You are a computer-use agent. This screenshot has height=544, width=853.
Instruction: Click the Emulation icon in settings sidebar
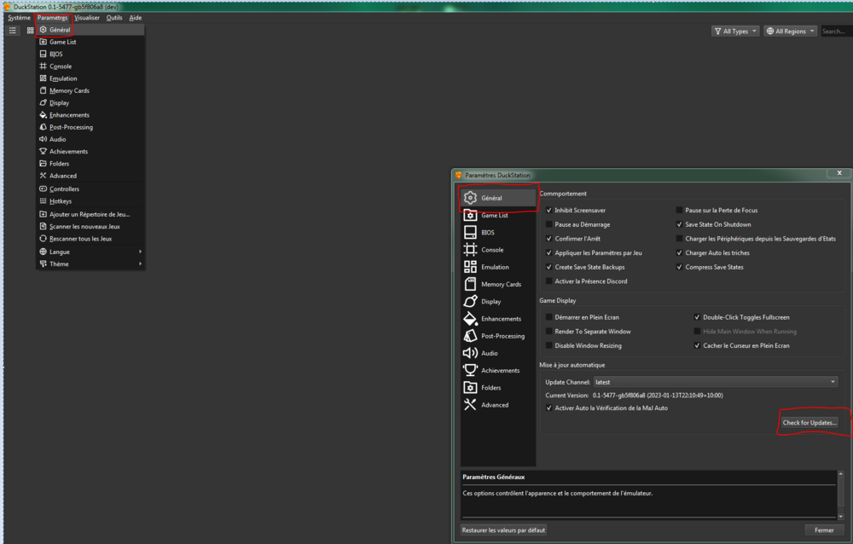(470, 267)
